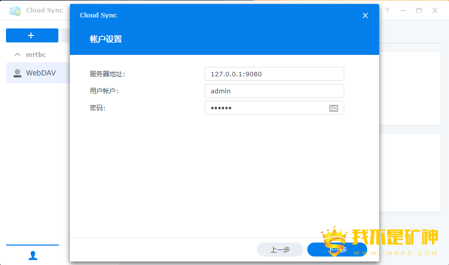The image size is (449, 265).
Task: Add a new connection with the plus button
Action: [x=32, y=35]
